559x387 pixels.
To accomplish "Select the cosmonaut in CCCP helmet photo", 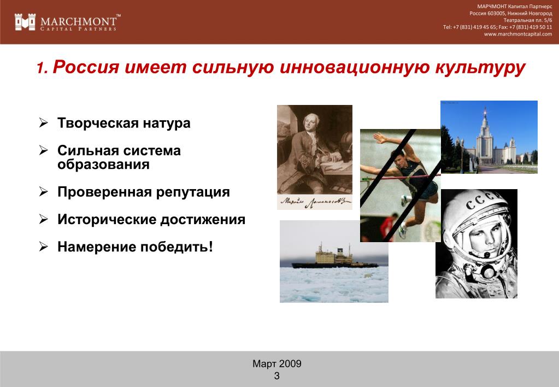I will pyautogui.click(x=476, y=244).
